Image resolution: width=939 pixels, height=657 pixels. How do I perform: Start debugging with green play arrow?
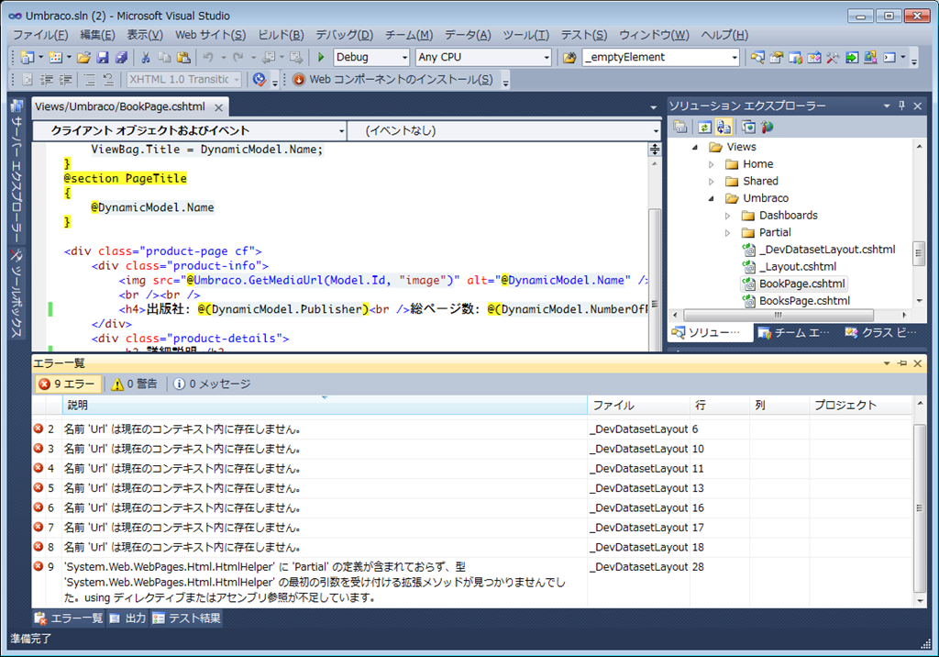(321, 57)
